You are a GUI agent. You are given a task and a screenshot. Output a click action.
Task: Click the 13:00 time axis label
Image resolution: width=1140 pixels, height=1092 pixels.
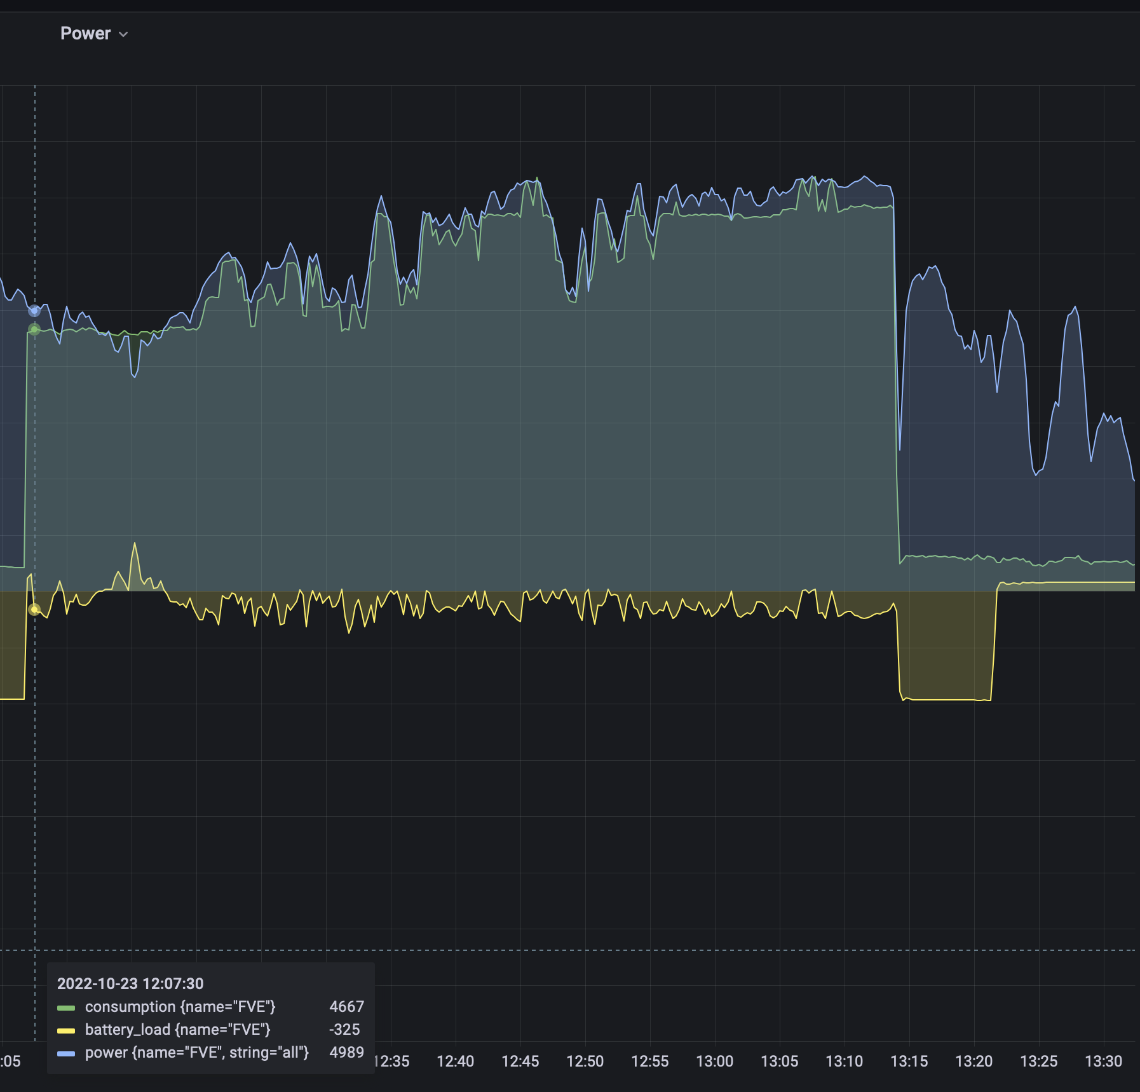pos(715,1061)
